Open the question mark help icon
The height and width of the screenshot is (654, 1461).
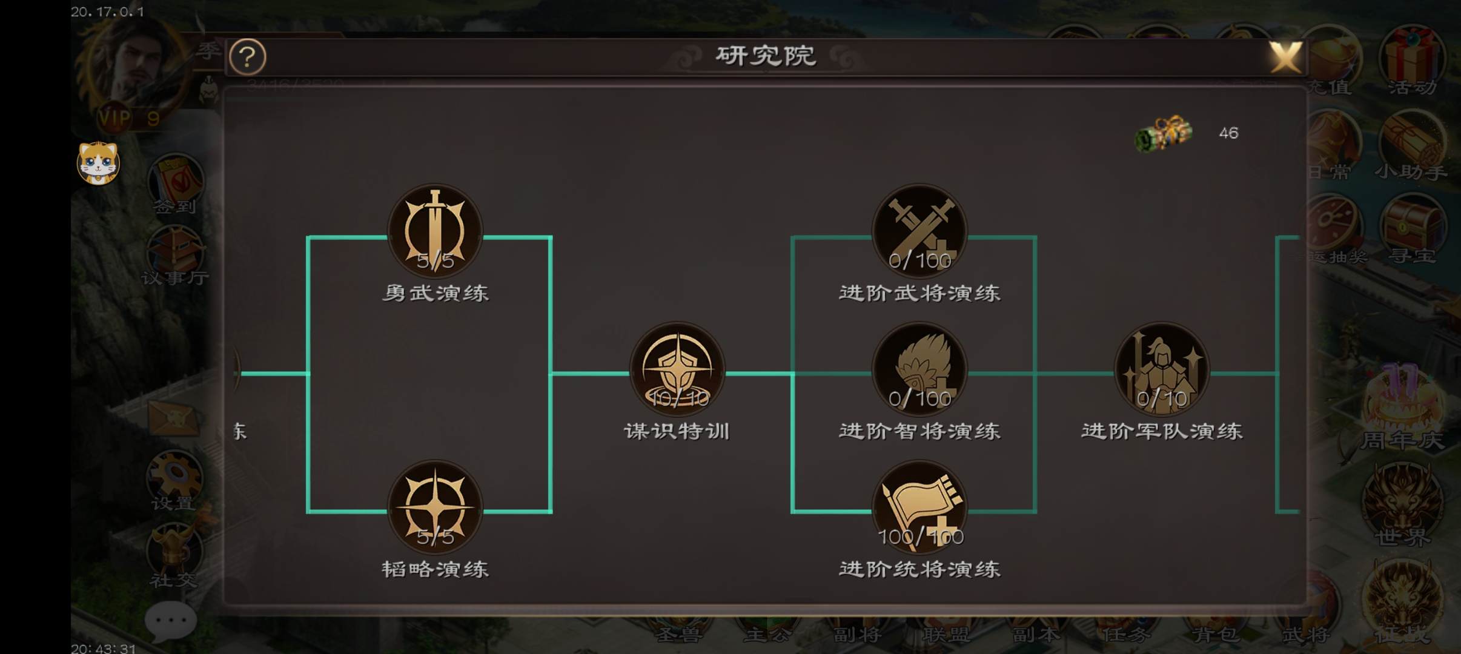(x=247, y=57)
